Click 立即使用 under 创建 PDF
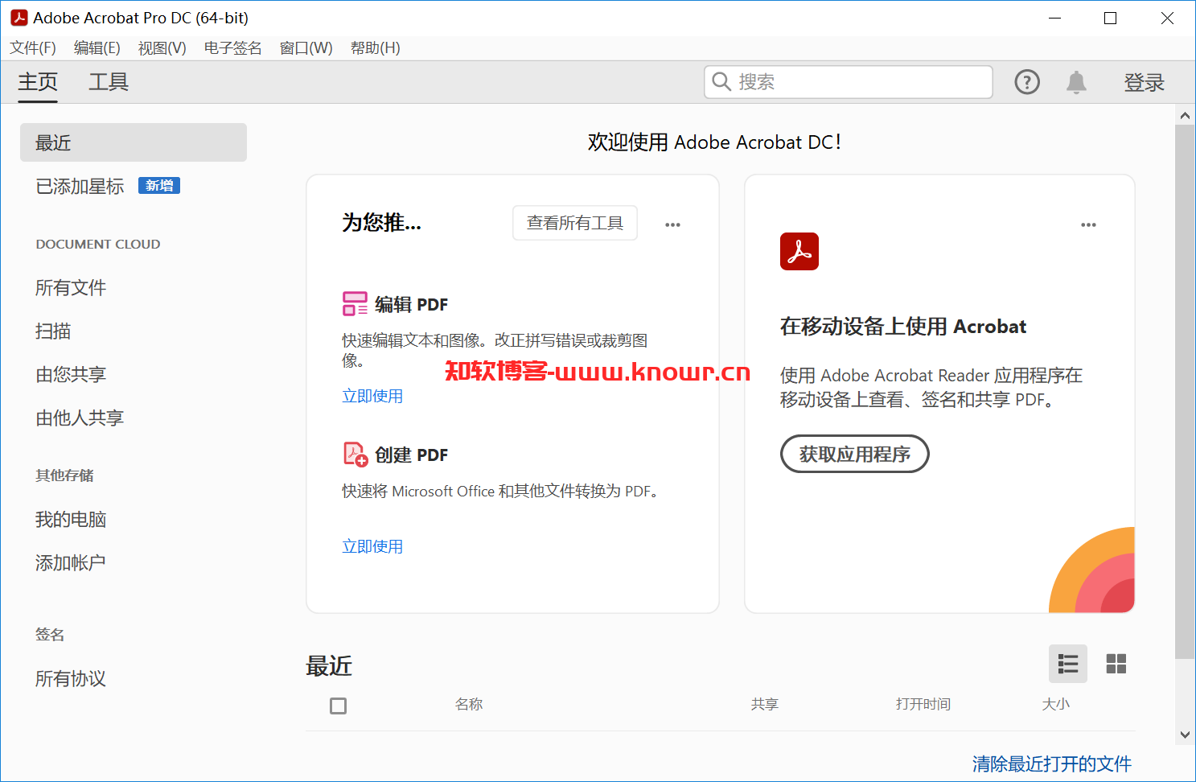1196x782 pixels. pos(372,546)
